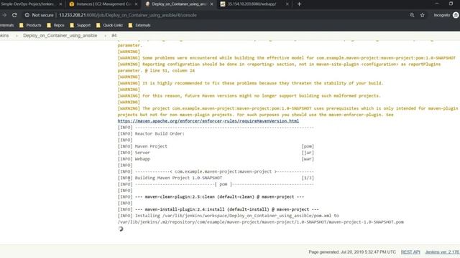Go to the Jenkins breadcrumb home
460x258 pixels.
click(x=4, y=35)
